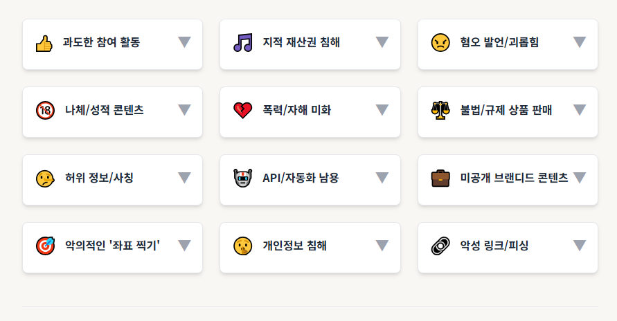Click the music note icon for 지적 재산권 침해
This screenshot has width=617, height=321.
click(x=243, y=42)
